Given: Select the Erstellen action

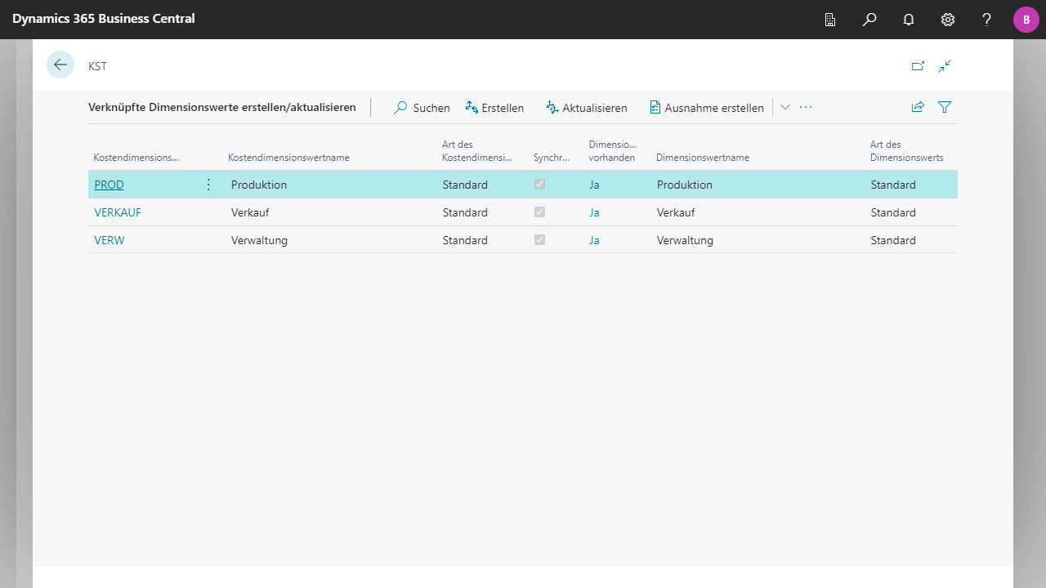Looking at the screenshot, I should 494,108.
